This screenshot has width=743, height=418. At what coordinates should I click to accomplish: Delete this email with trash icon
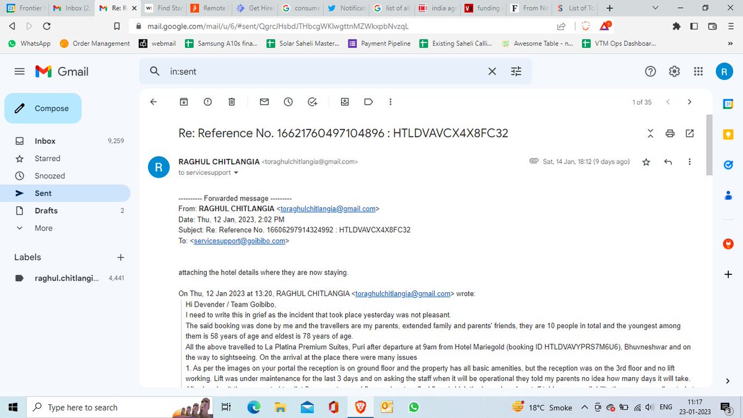coord(231,102)
